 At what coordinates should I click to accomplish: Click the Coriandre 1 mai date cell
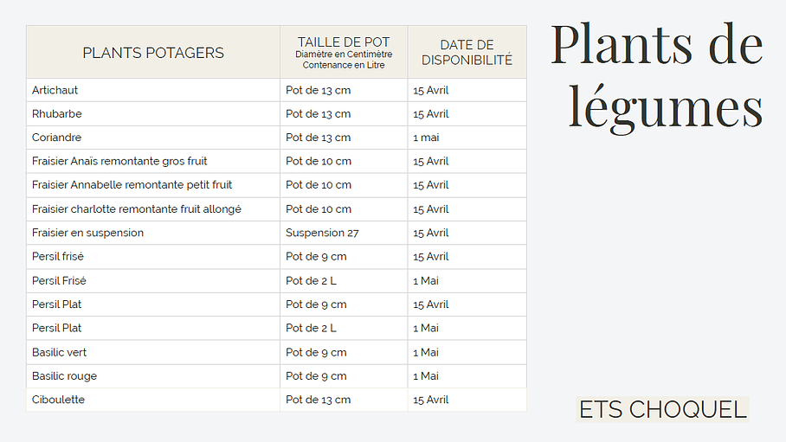coord(427,138)
